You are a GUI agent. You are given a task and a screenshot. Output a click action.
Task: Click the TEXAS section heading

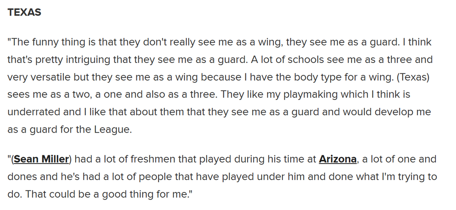point(25,12)
